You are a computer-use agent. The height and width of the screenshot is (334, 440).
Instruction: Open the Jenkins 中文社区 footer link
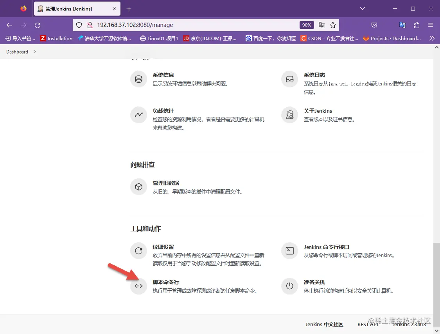324,324
